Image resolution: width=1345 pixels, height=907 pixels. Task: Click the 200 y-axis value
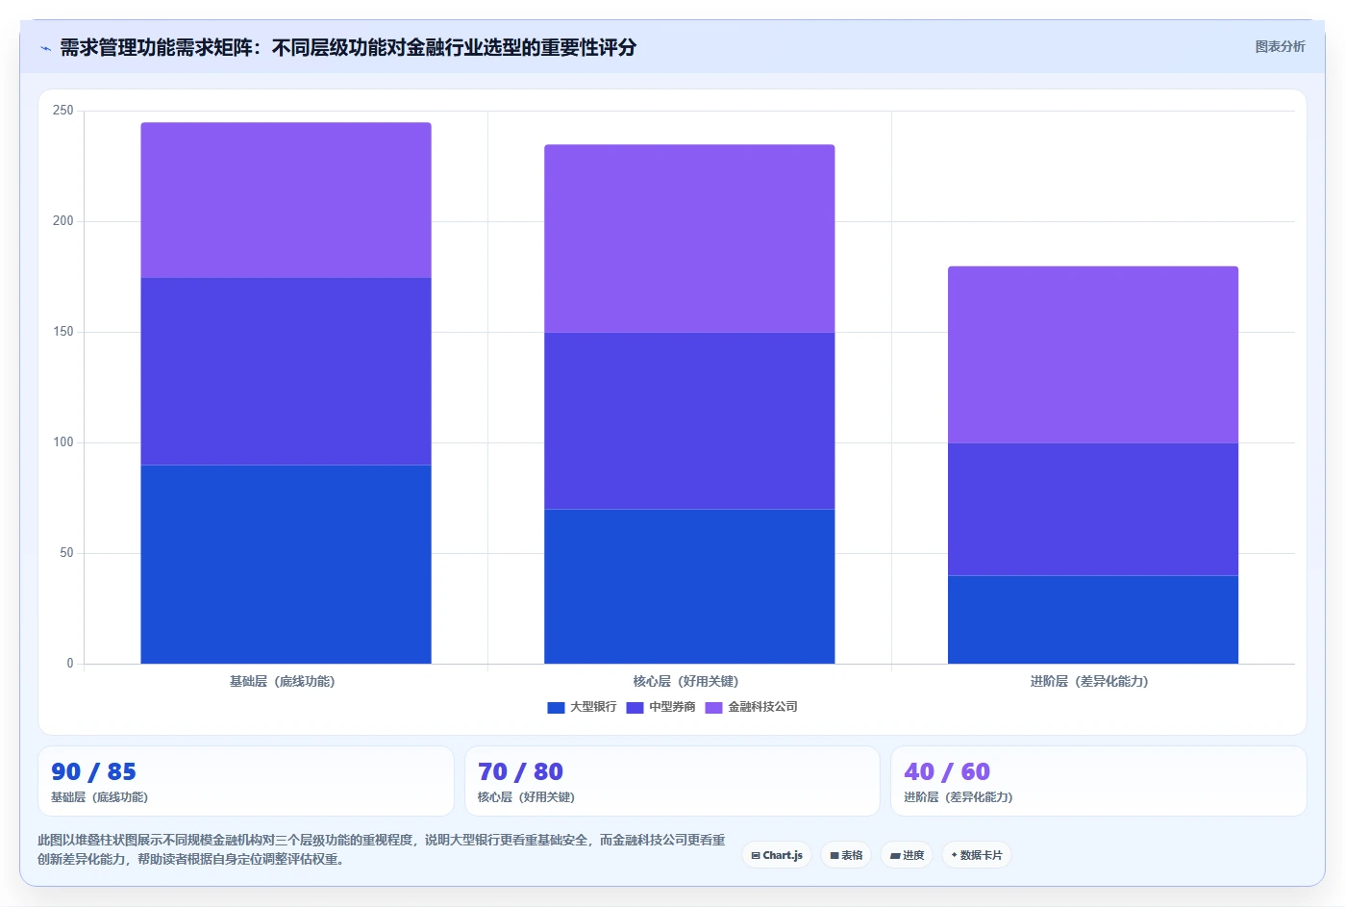63,221
